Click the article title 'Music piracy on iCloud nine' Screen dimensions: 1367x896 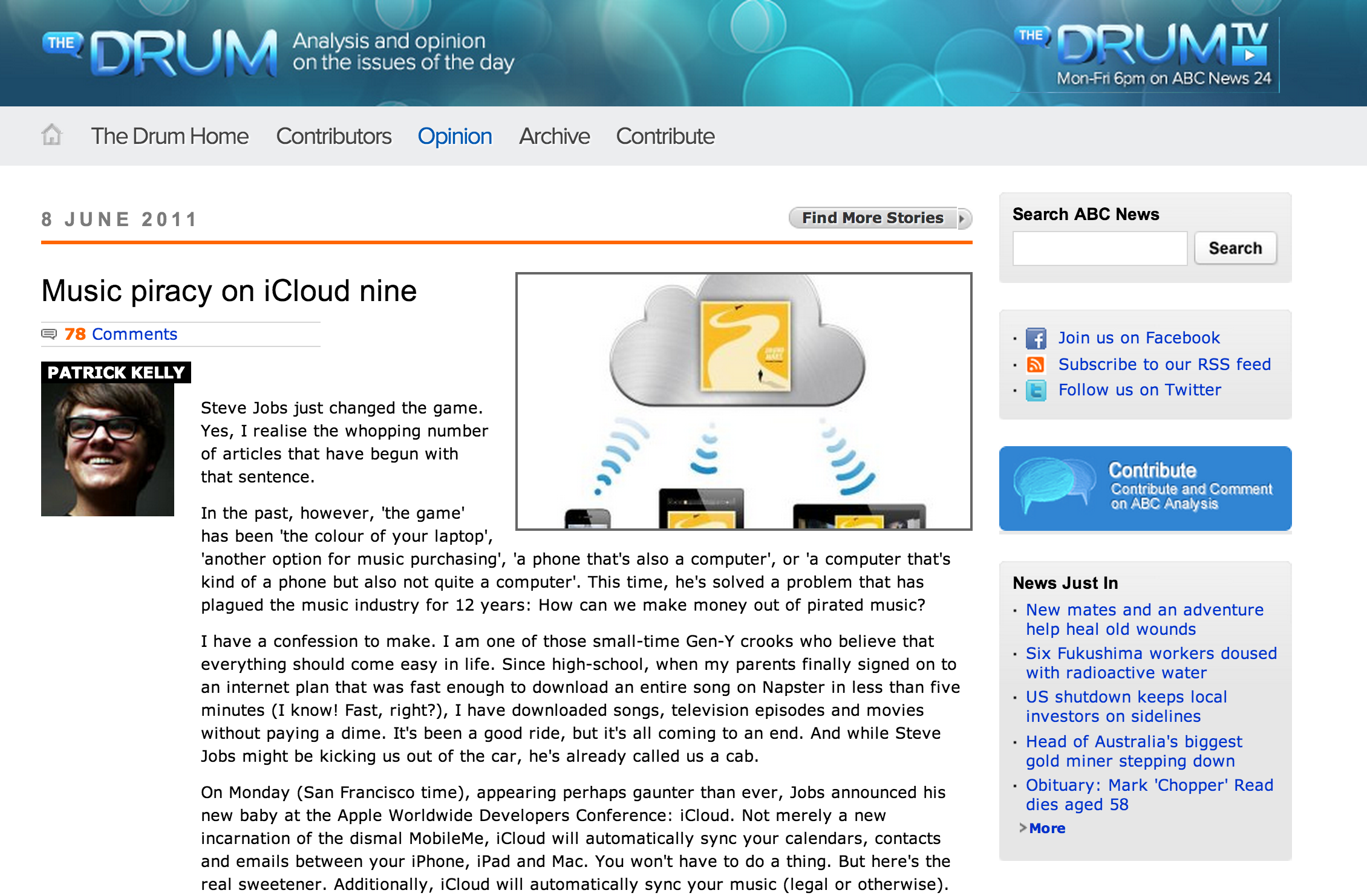pyautogui.click(x=229, y=291)
